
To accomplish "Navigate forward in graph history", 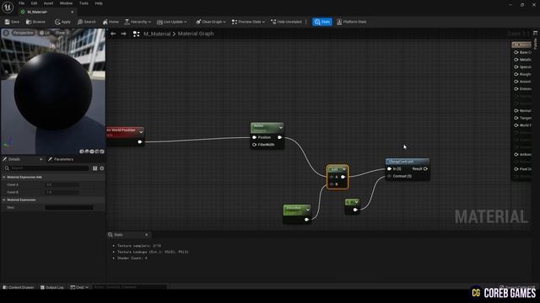I will pyautogui.click(x=124, y=34).
